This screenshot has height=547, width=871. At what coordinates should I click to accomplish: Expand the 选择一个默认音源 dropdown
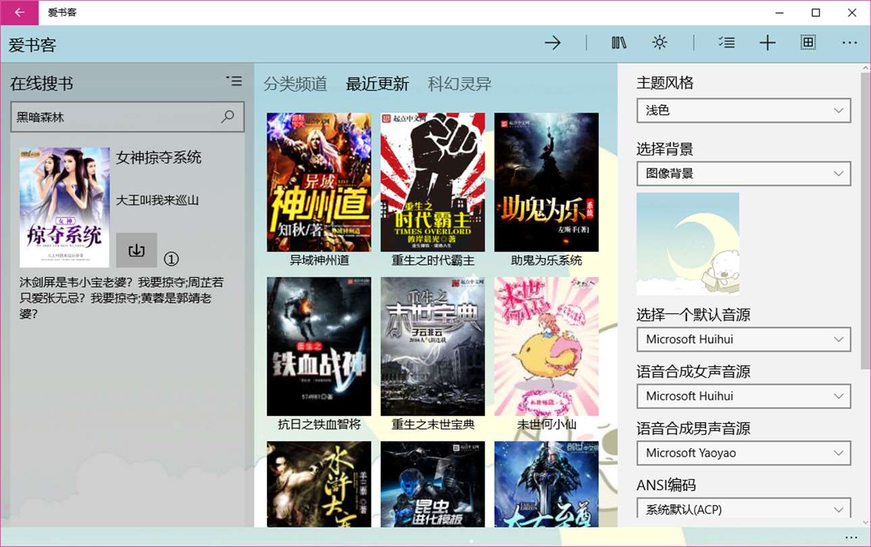pyautogui.click(x=743, y=339)
